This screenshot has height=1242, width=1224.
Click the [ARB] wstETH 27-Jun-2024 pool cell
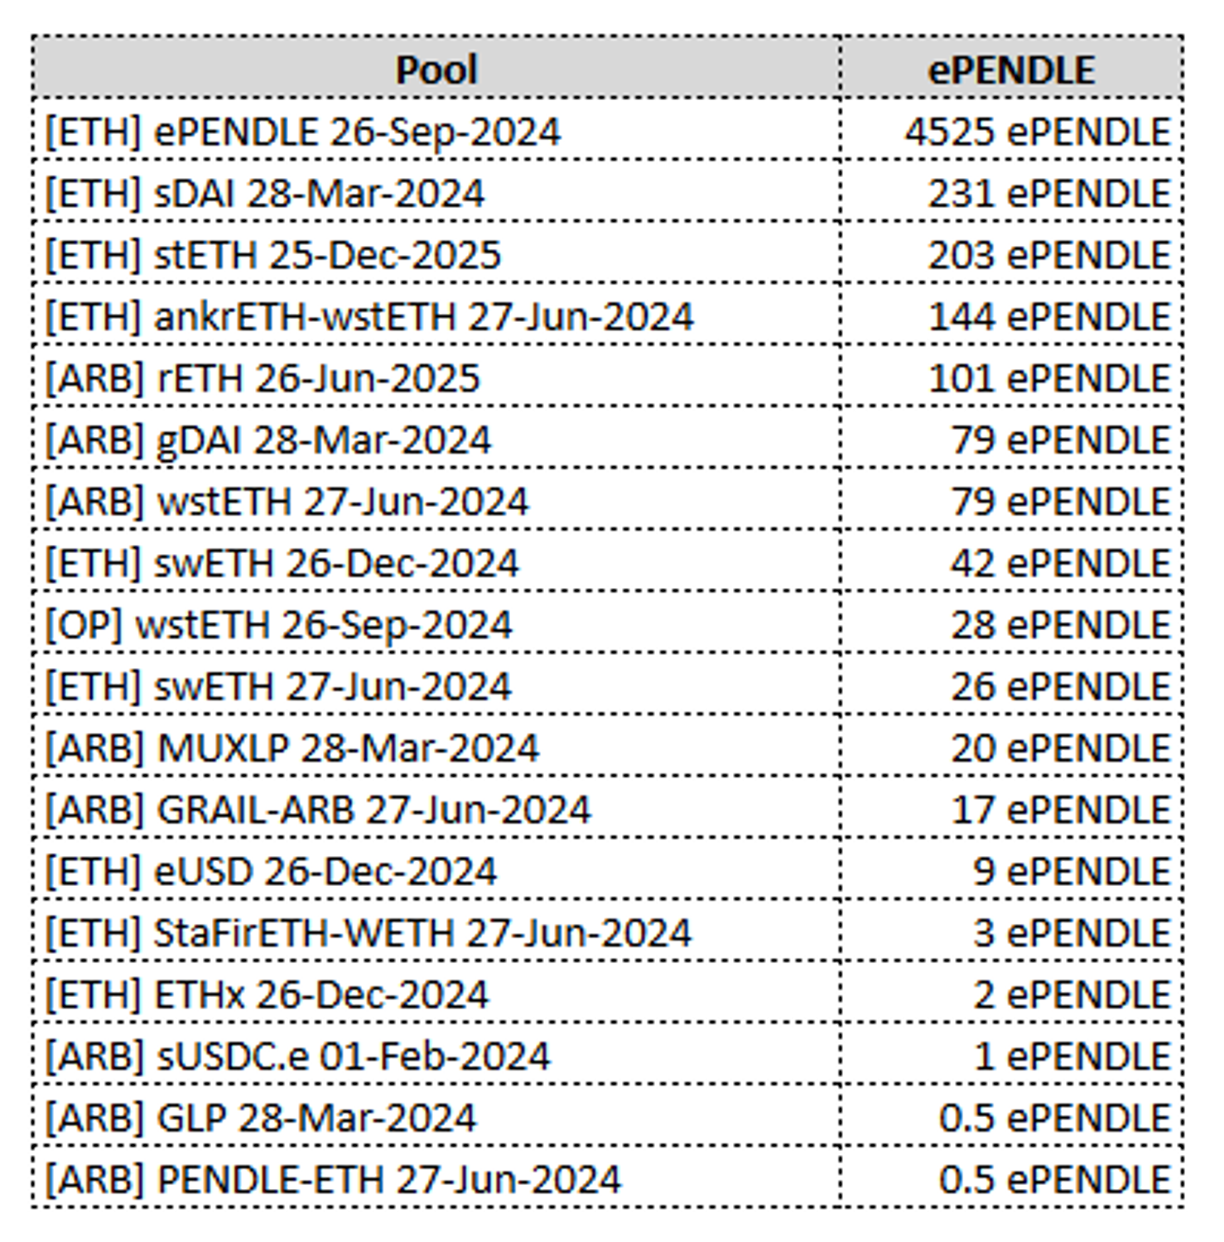287,502
